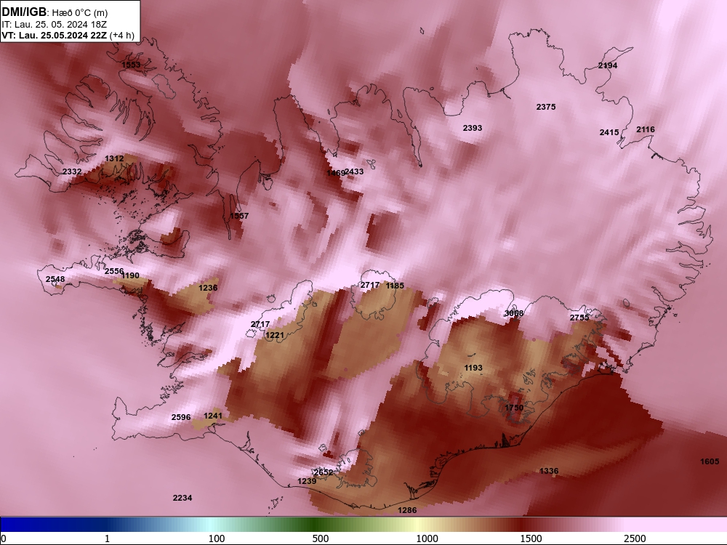Select the 2500 tick on the color scale
The image size is (727, 545).
click(x=635, y=538)
